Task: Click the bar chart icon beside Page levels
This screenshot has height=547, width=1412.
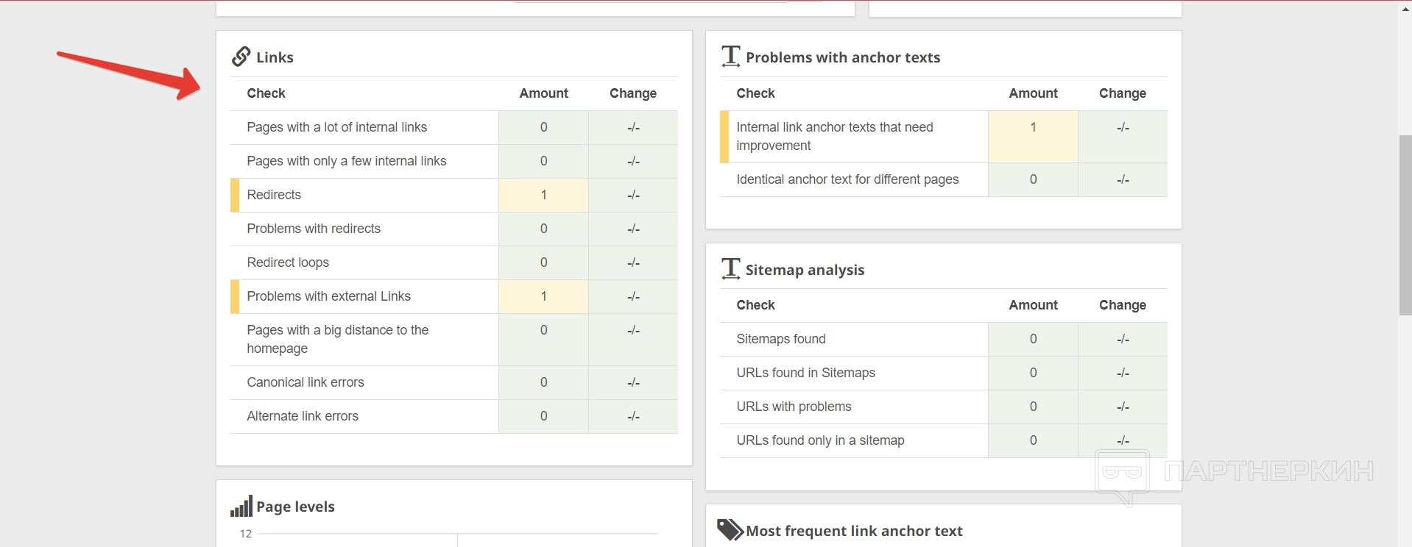Action: tap(241, 506)
